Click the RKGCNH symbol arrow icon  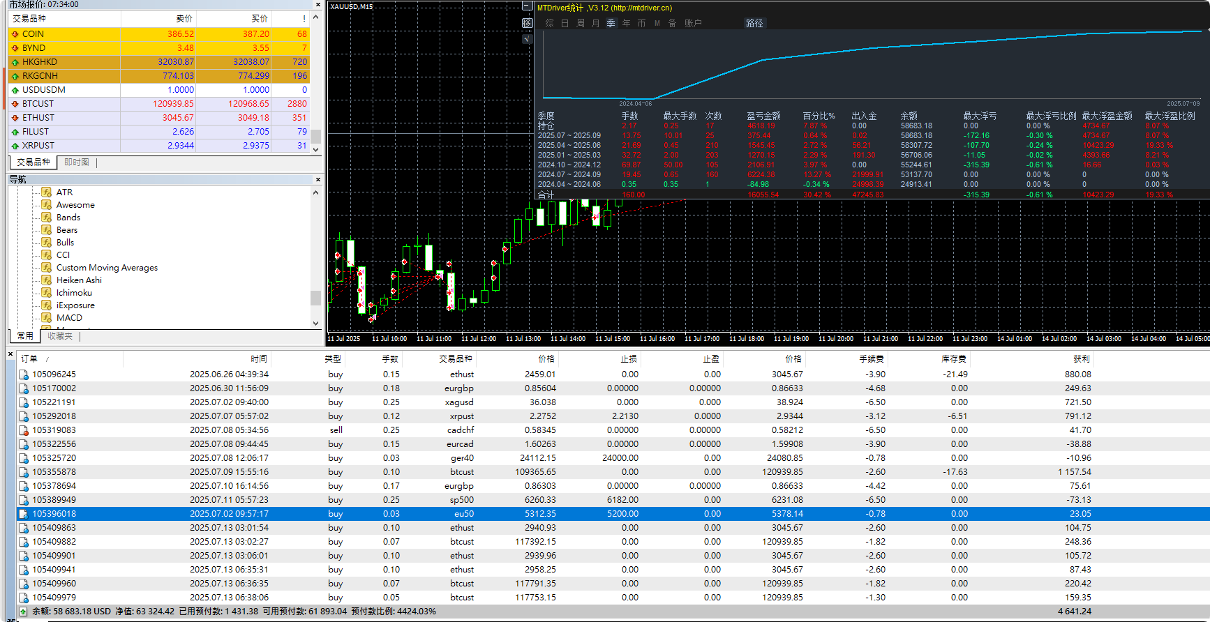point(15,76)
